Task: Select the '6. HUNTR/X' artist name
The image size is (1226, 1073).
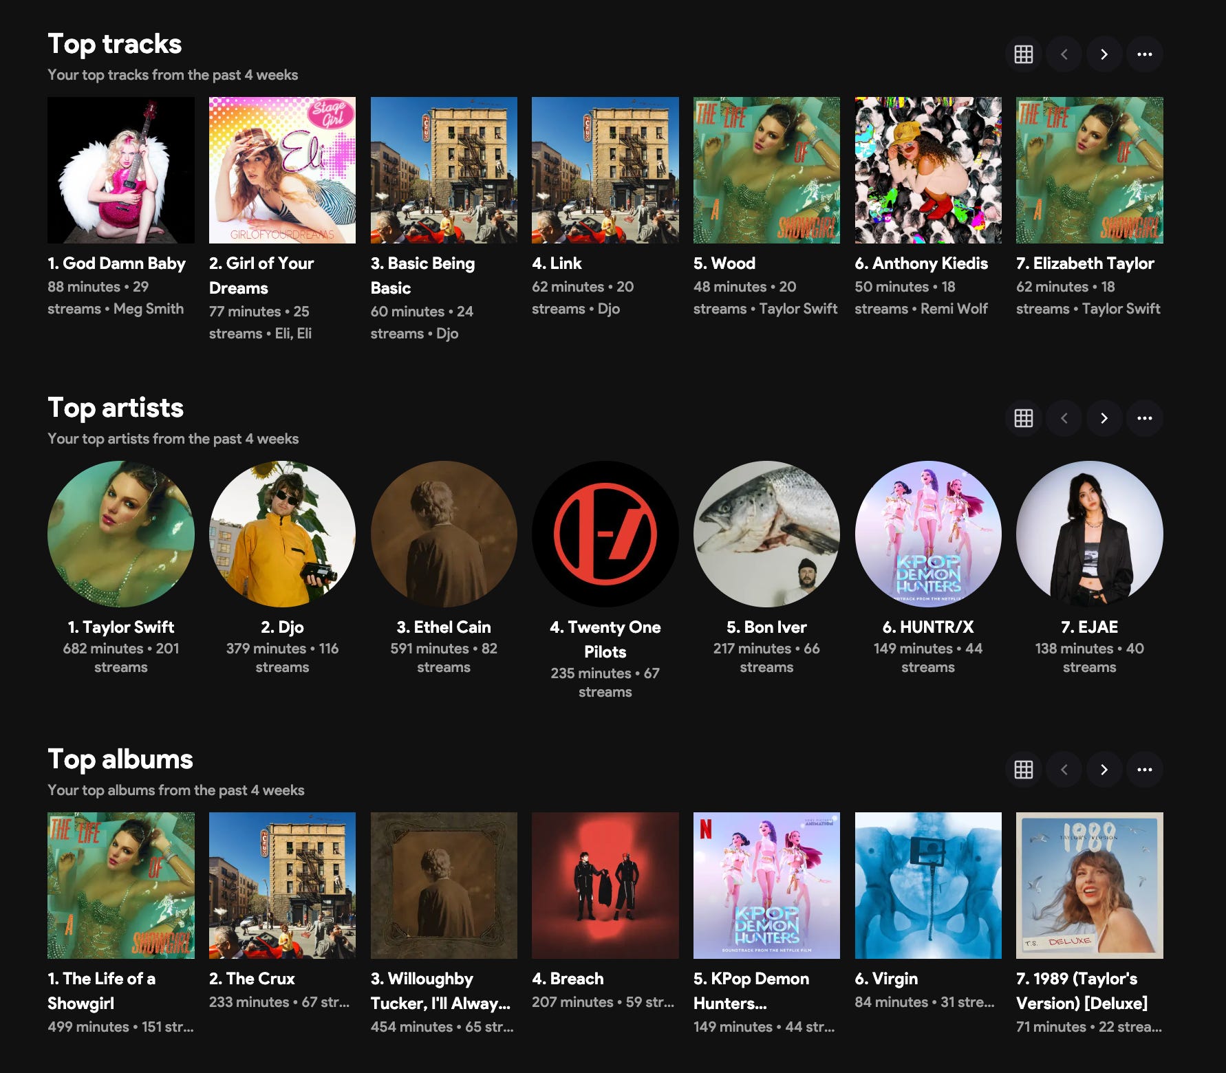Action: click(x=928, y=627)
